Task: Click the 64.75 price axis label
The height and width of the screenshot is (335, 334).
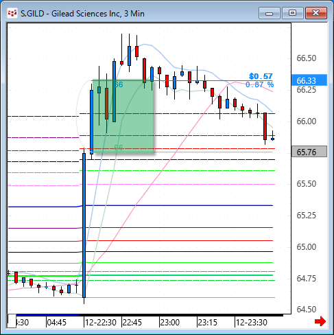Action: coord(307,279)
